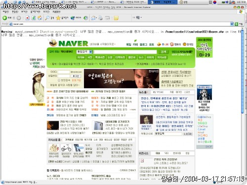This screenshot has width=247, height=185.
Task: Click the address bar showing naver.com
Action: [120, 24]
